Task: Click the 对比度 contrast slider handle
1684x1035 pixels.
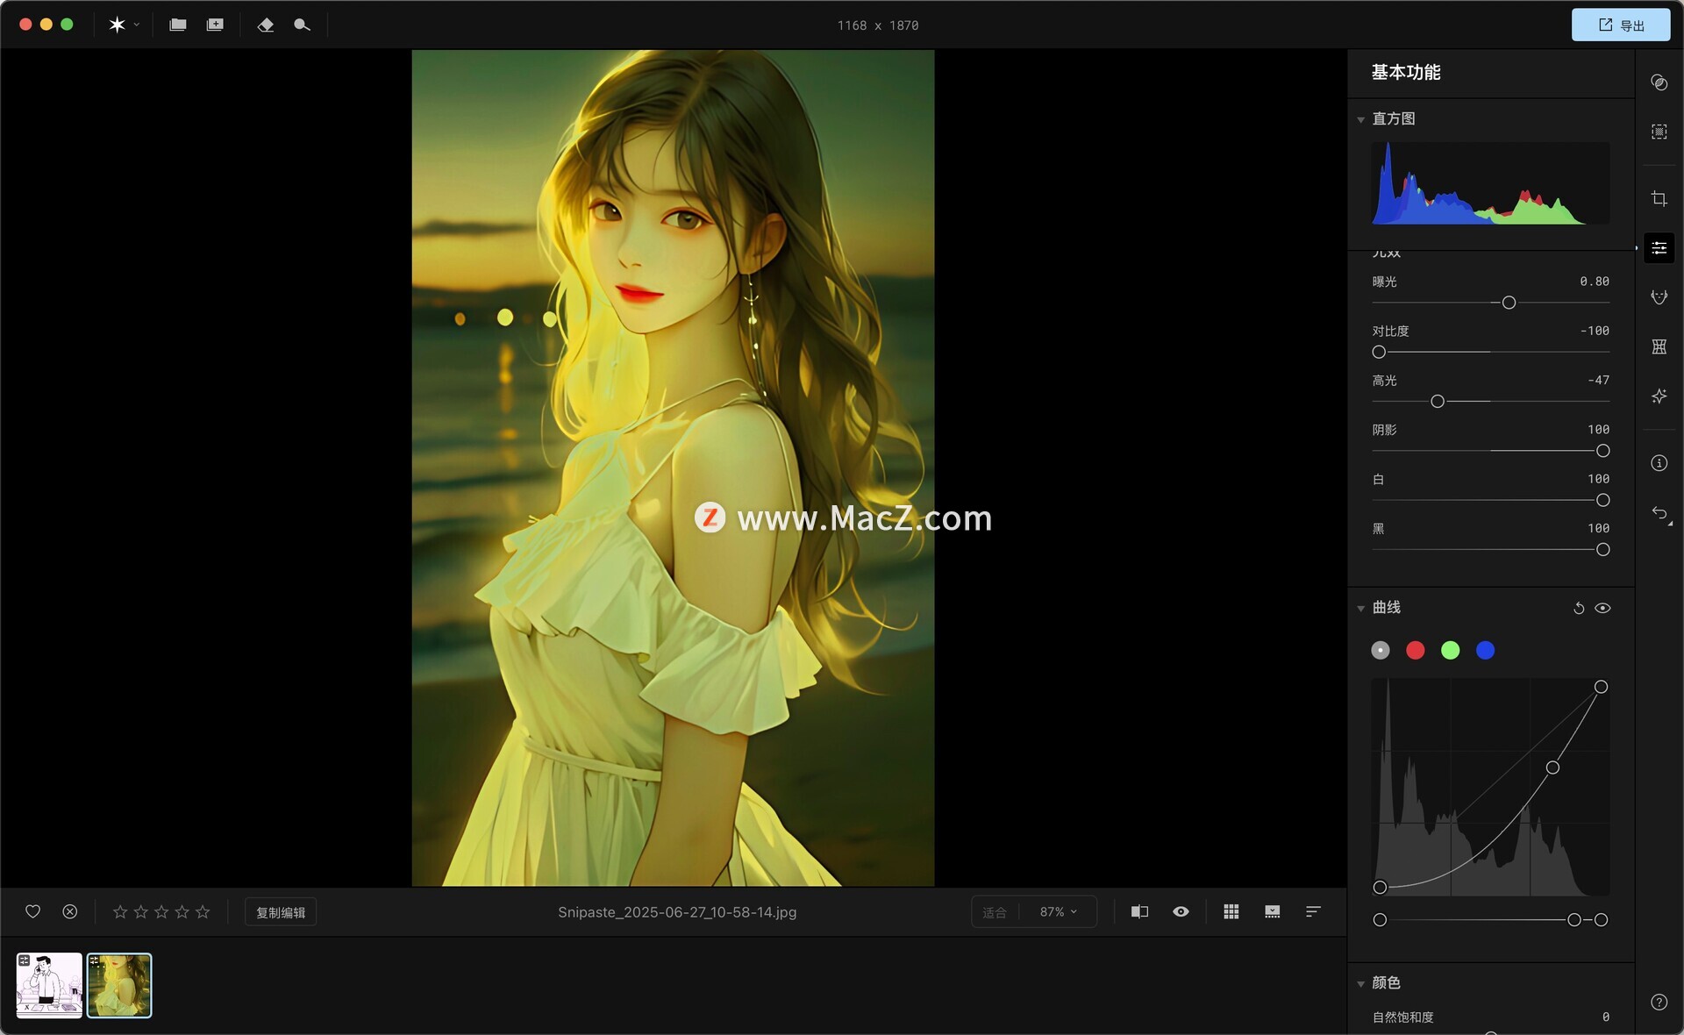Action: tap(1379, 352)
